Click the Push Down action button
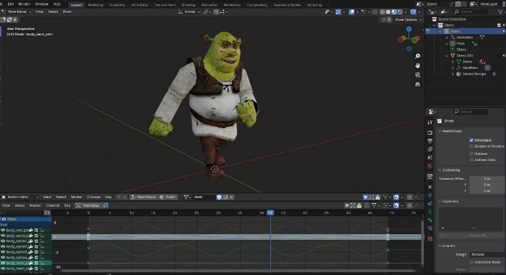The width and height of the screenshot is (506, 275). pos(143,197)
